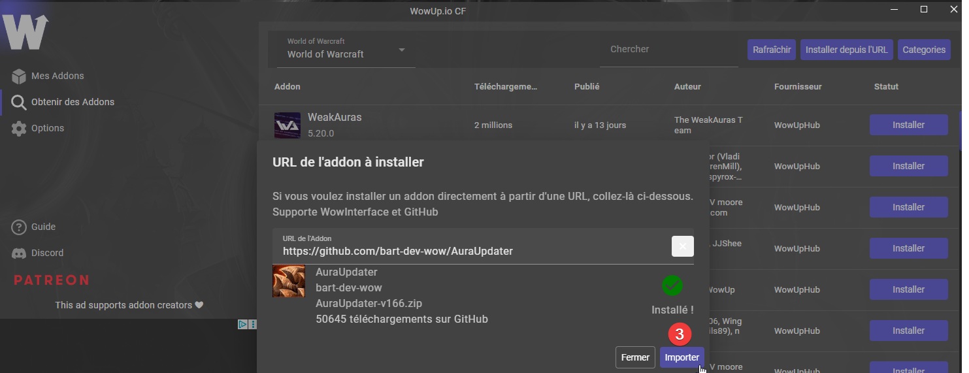Image resolution: width=969 pixels, height=373 pixels.
Task: Click the WeakAuras addon thumbnail
Action: point(287,125)
